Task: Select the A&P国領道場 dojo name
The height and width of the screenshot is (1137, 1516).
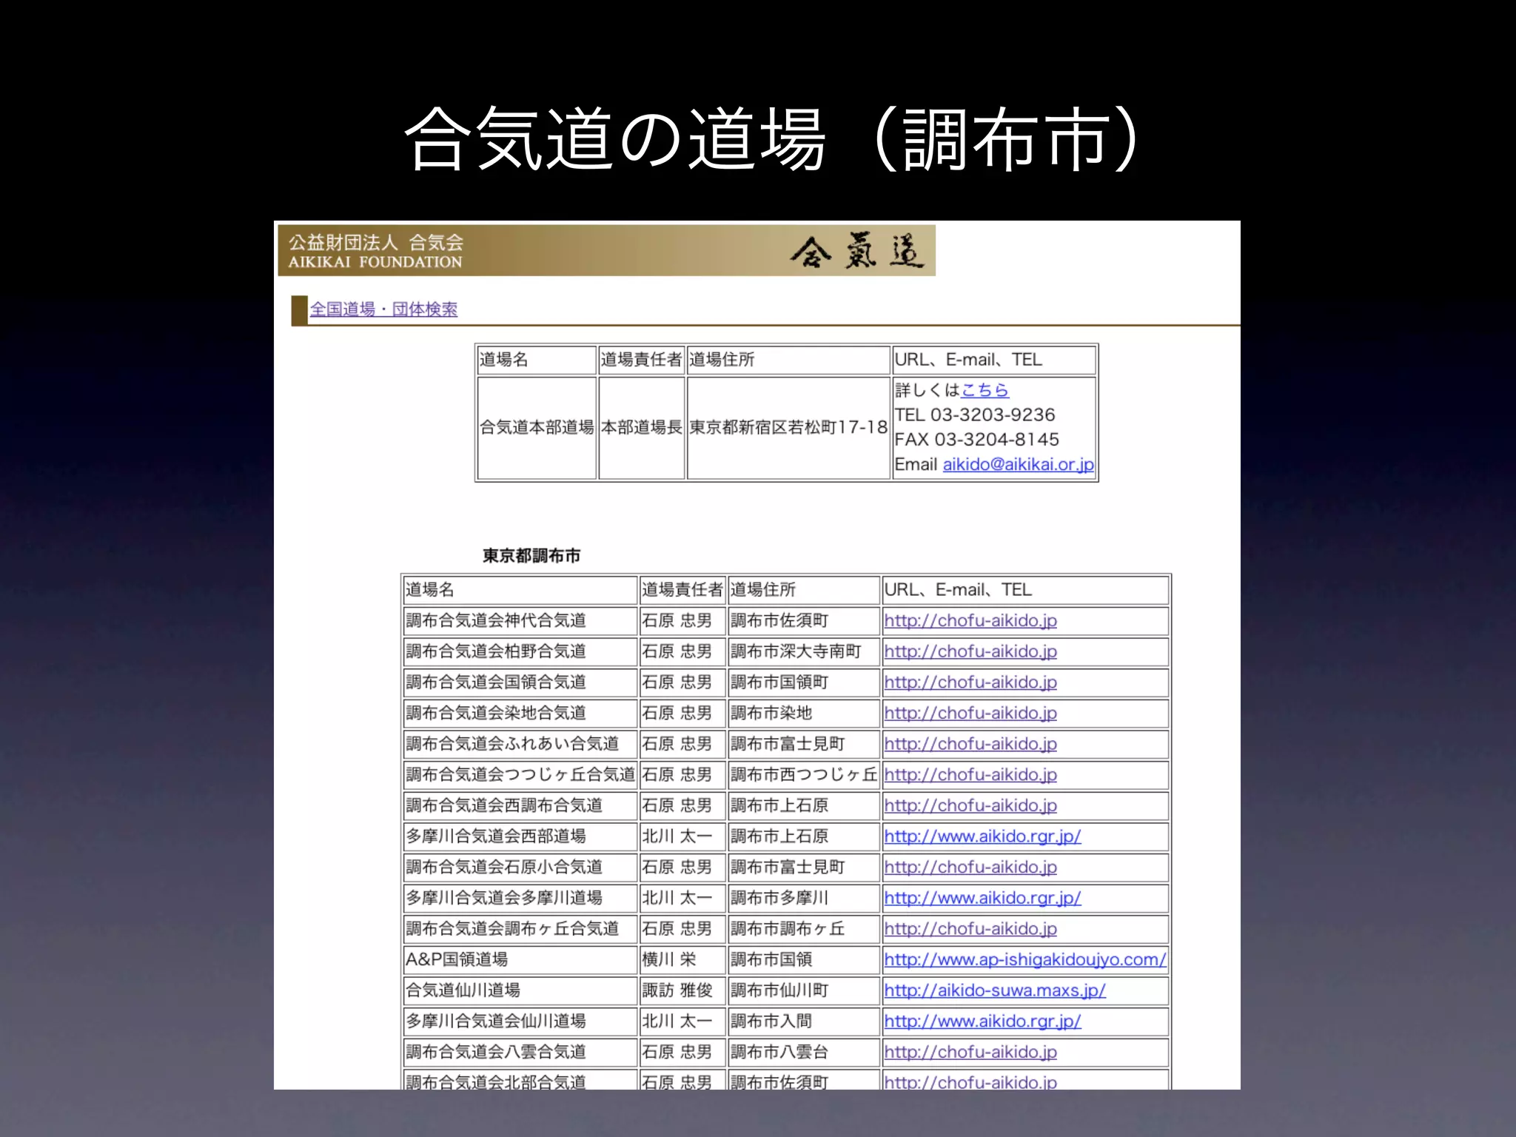Action: tap(457, 960)
